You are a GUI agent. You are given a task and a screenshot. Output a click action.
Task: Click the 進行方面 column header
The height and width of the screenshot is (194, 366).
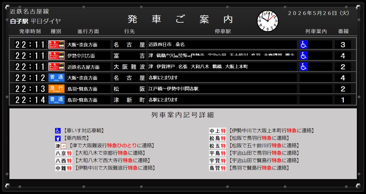[88, 32]
